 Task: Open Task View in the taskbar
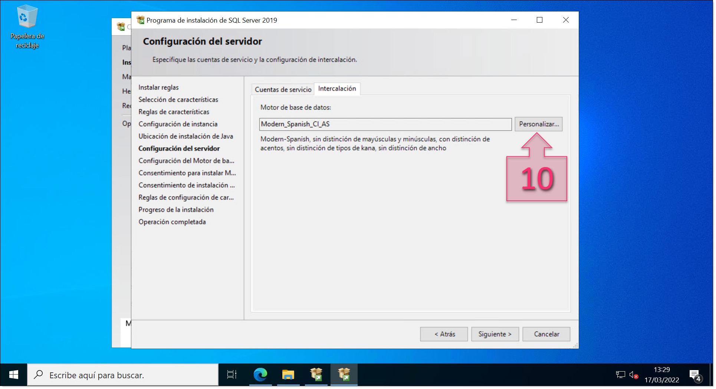(x=232, y=375)
